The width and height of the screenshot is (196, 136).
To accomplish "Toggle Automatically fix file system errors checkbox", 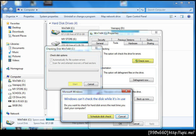I will click(x=51, y=60).
